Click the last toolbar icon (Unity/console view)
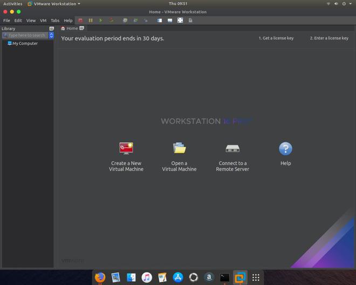Image resolution: width=356 pixels, height=285 pixels. (190, 21)
